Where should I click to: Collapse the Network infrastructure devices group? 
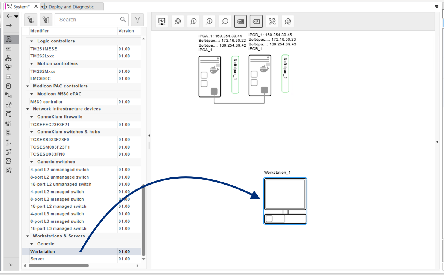point(27,109)
